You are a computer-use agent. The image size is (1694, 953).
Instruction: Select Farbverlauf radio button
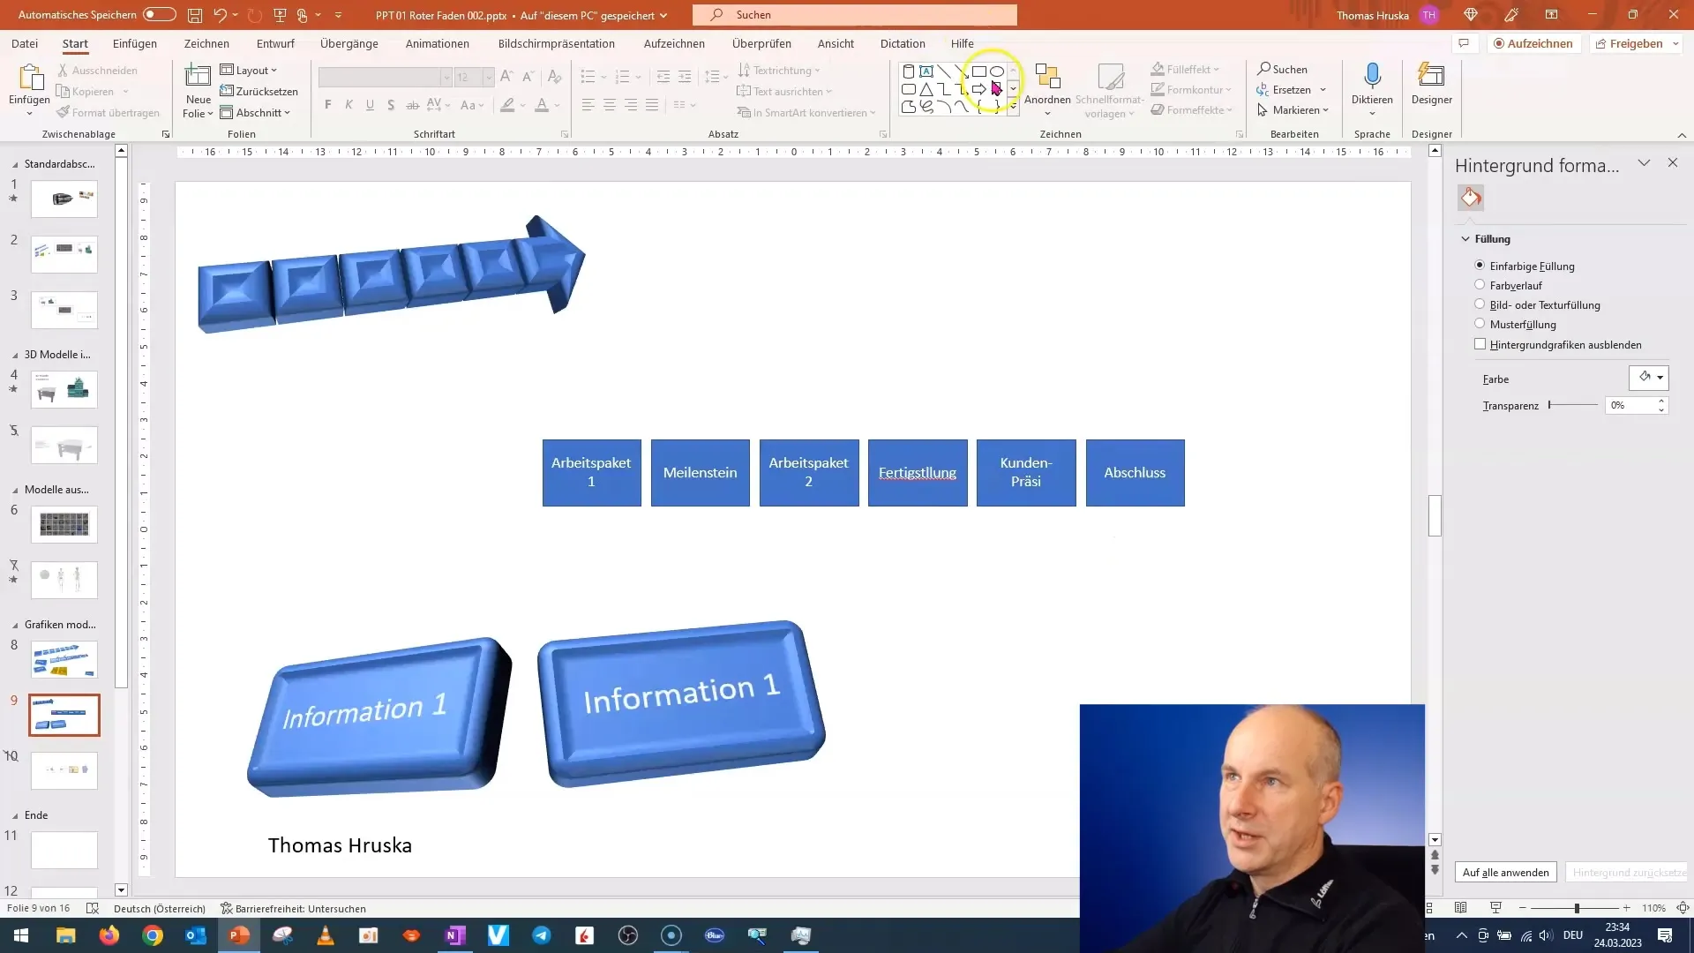coord(1479,285)
